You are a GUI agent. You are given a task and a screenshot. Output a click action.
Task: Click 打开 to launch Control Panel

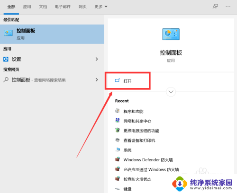(128, 81)
